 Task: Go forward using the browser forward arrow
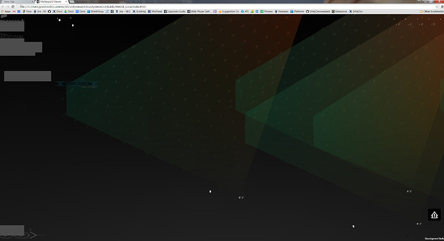[x=8, y=6]
